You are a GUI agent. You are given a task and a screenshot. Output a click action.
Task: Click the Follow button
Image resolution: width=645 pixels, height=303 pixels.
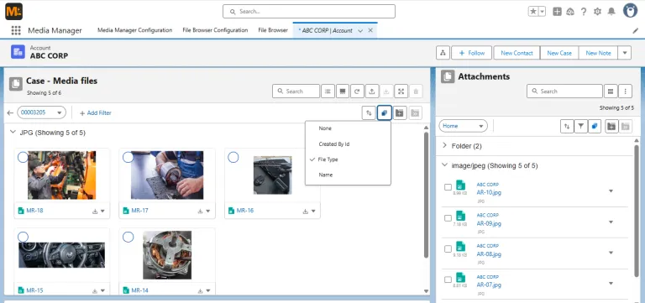tap(472, 53)
